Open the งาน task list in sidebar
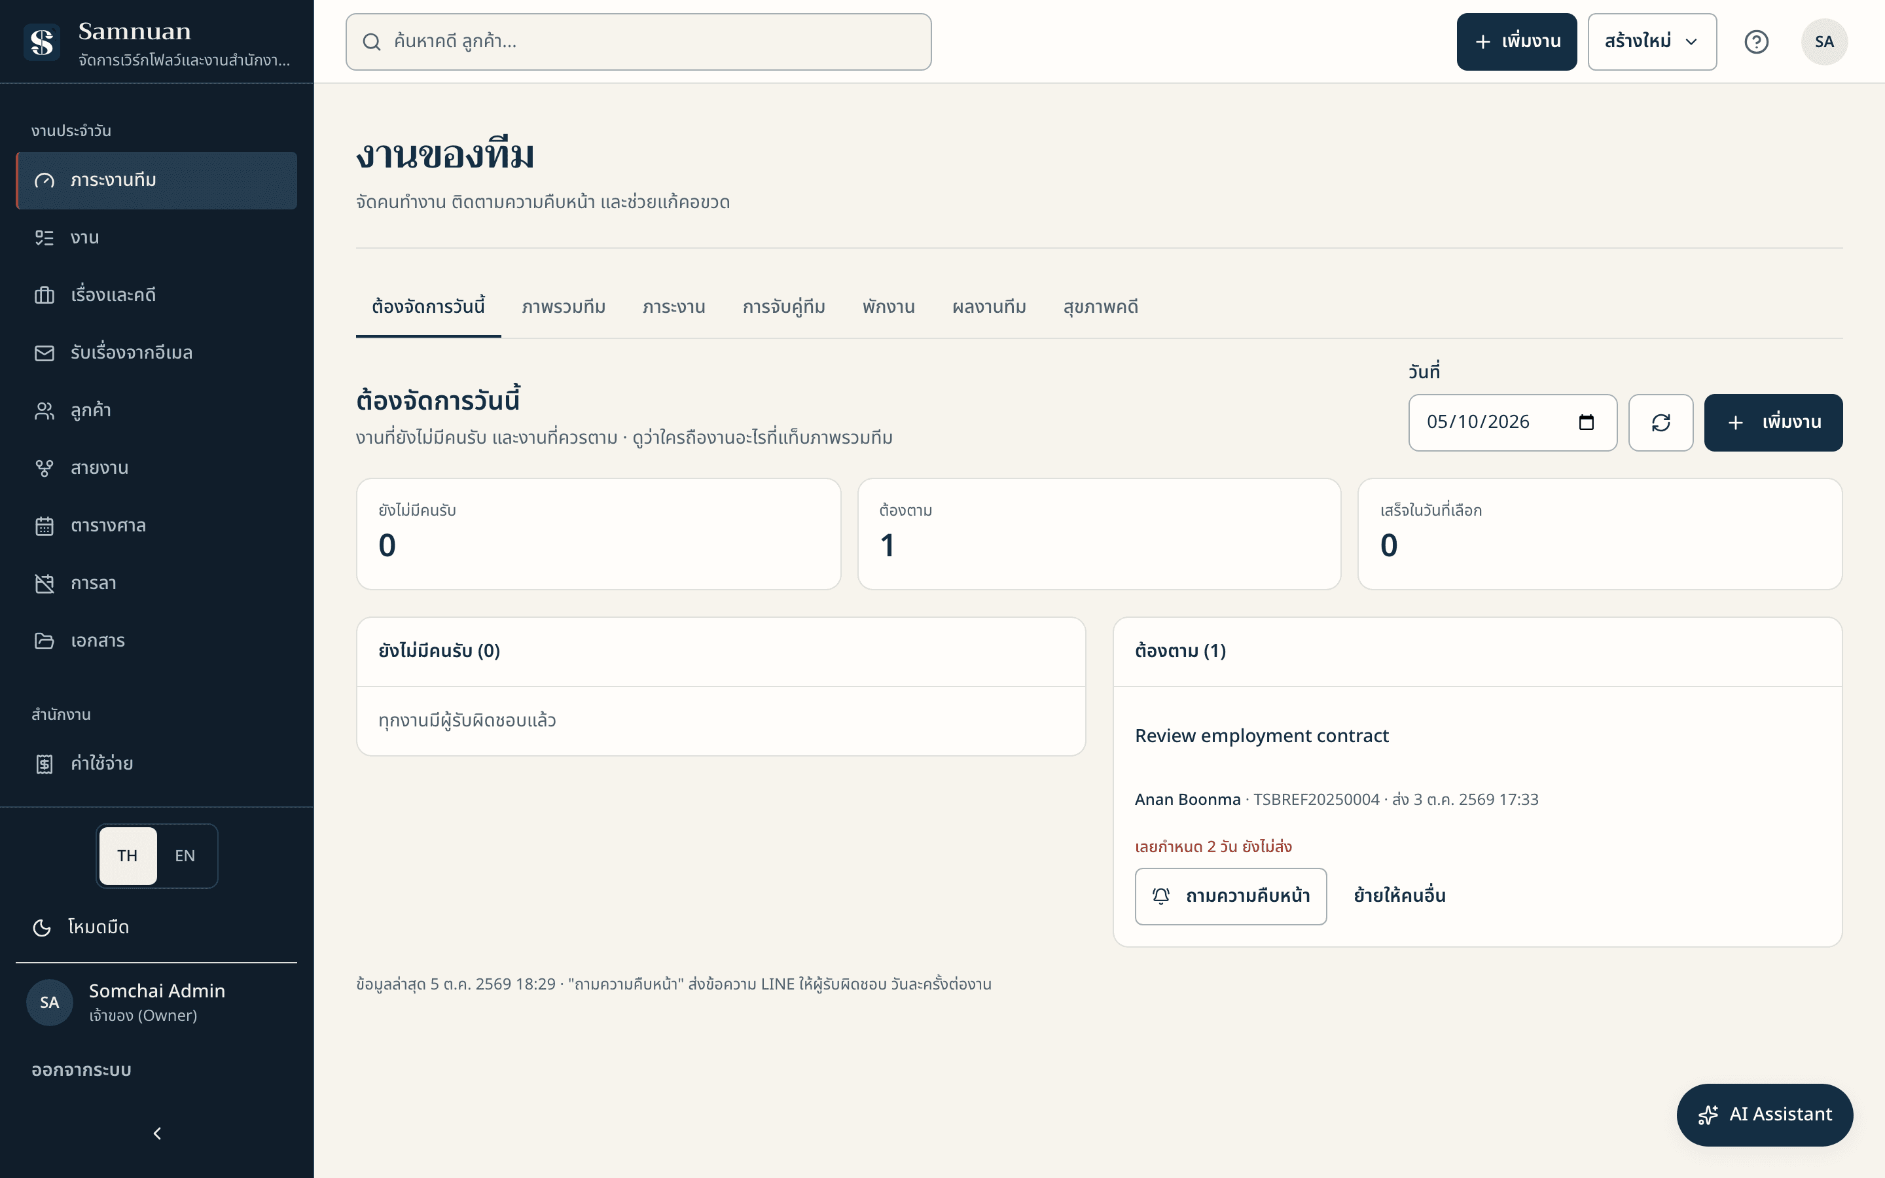 click(156, 238)
